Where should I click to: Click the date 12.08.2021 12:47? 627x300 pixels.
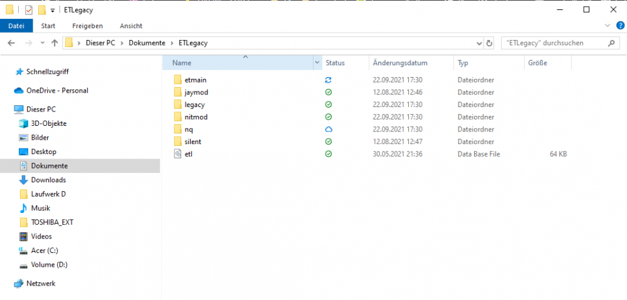(398, 142)
